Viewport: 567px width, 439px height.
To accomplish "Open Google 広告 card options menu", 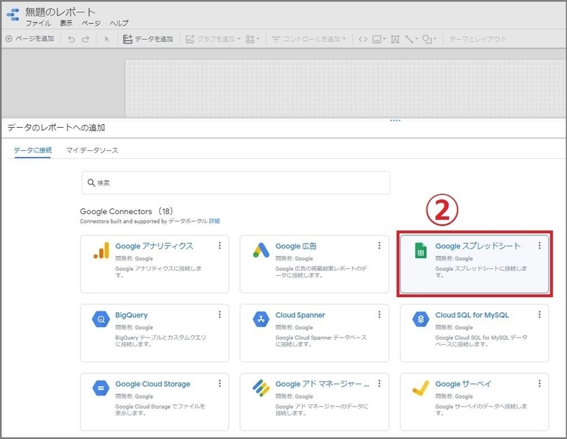I will pyautogui.click(x=379, y=245).
